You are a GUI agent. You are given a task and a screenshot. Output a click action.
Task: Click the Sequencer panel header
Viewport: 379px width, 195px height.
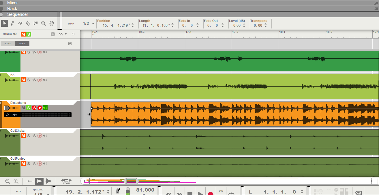(189, 14)
